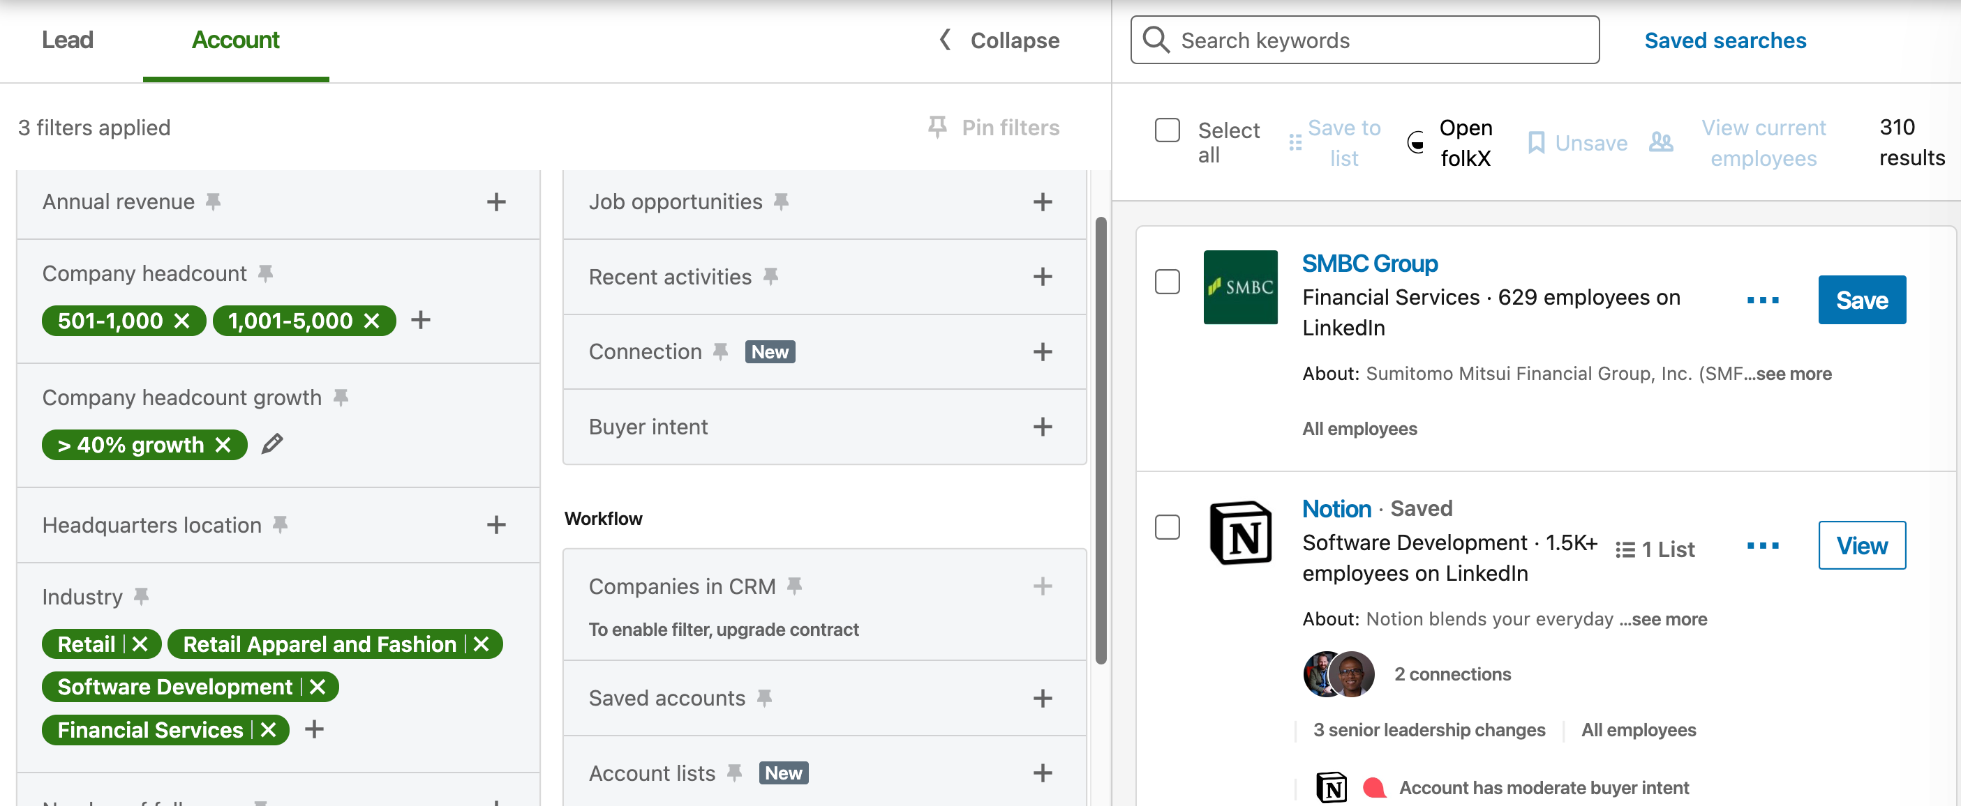Select the Account tab

point(235,40)
